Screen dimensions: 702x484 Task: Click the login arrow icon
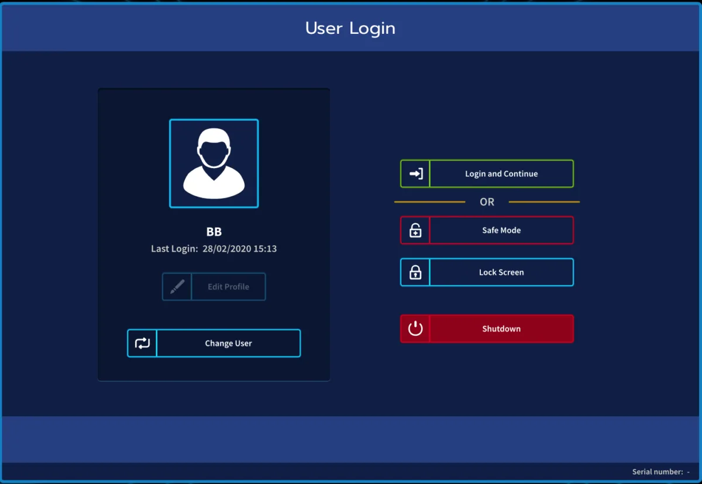coord(415,174)
